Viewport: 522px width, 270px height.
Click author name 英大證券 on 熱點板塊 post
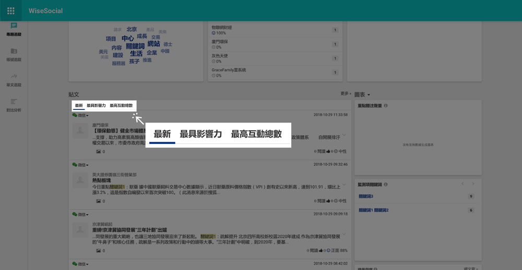114,175
